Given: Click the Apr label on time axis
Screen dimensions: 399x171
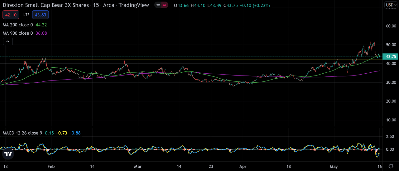Looking at the screenshot, I should [242, 166].
